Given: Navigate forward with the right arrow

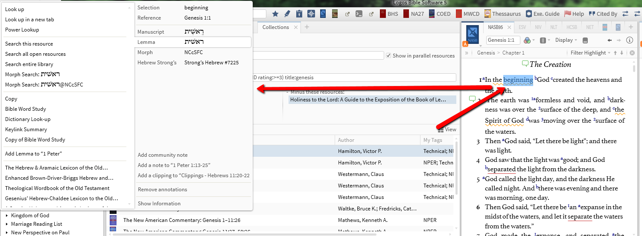Looking at the screenshot, I should click(619, 40).
